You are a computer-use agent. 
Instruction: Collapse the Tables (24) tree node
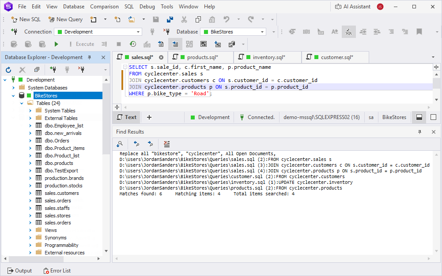[22, 103]
